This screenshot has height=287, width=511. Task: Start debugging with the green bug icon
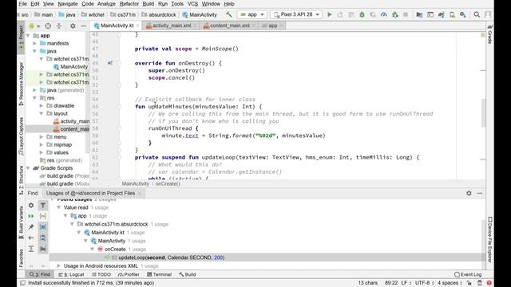(x=362, y=14)
